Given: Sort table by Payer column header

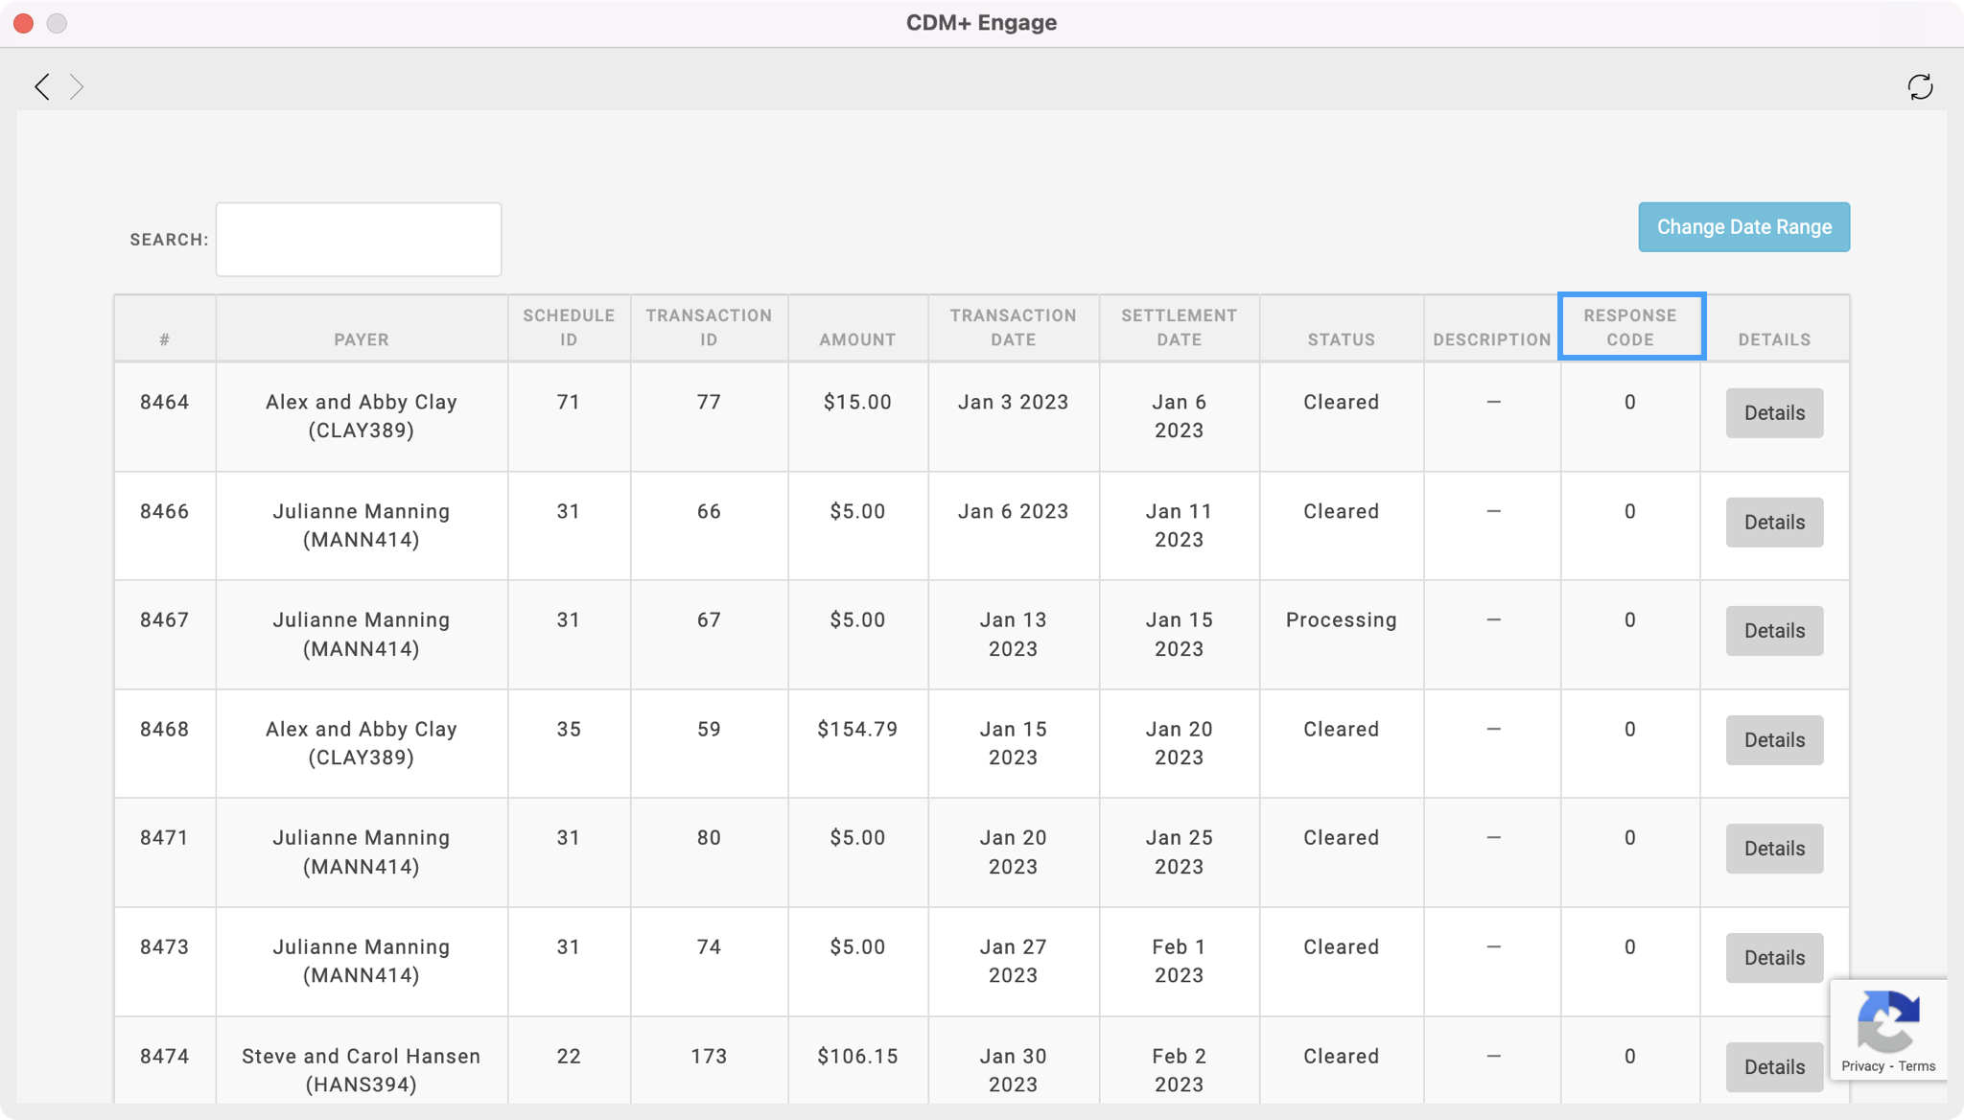Looking at the screenshot, I should [x=362, y=339].
